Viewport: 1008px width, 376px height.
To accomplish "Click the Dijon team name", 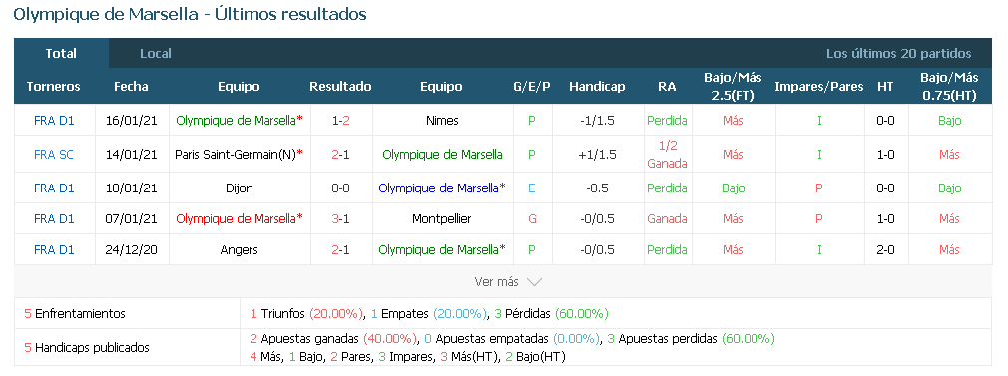I will tap(240, 188).
